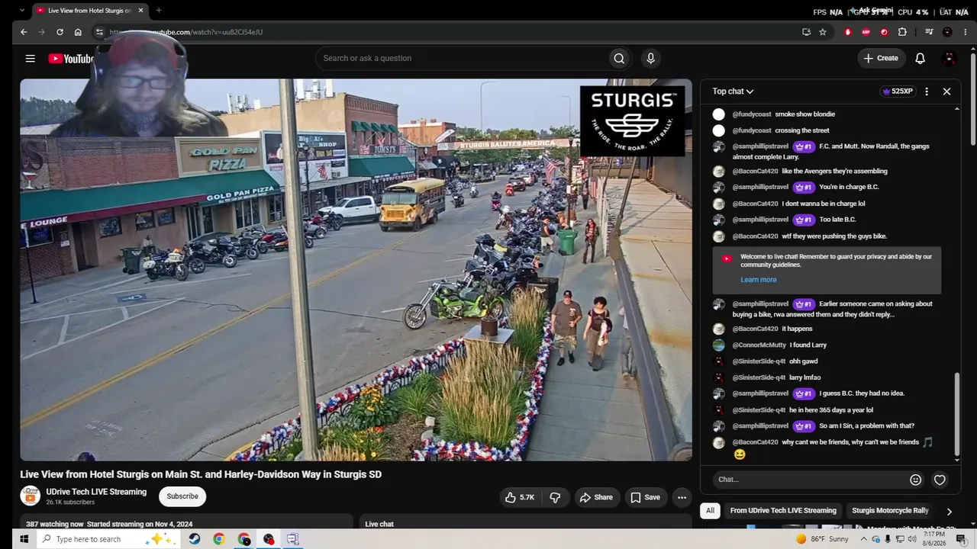
Task: Click the video title text
Action: pyautogui.click(x=201, y=474)
